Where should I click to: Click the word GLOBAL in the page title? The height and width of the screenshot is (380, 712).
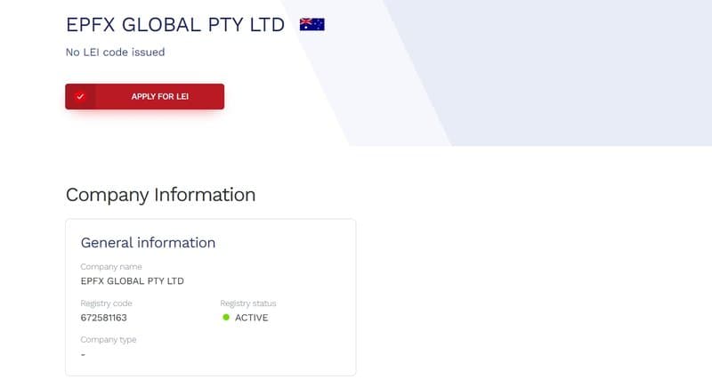161,25
